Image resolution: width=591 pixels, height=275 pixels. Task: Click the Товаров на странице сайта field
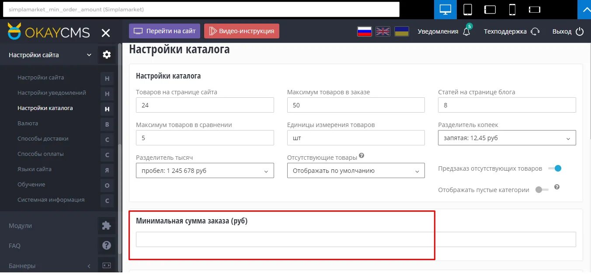tap(205, 105)
